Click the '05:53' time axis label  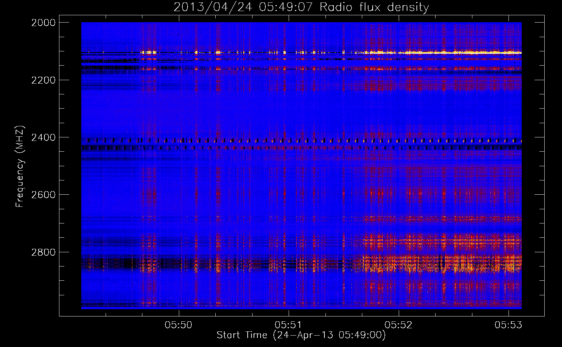coord(509,325)
